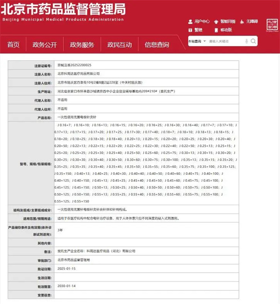Click the 智能问答 text link
280x304 pixels.
228,22
